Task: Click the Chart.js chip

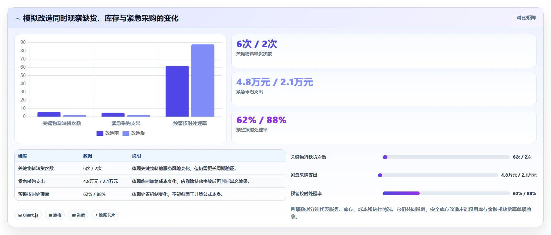Action: [x=28, y=215]
